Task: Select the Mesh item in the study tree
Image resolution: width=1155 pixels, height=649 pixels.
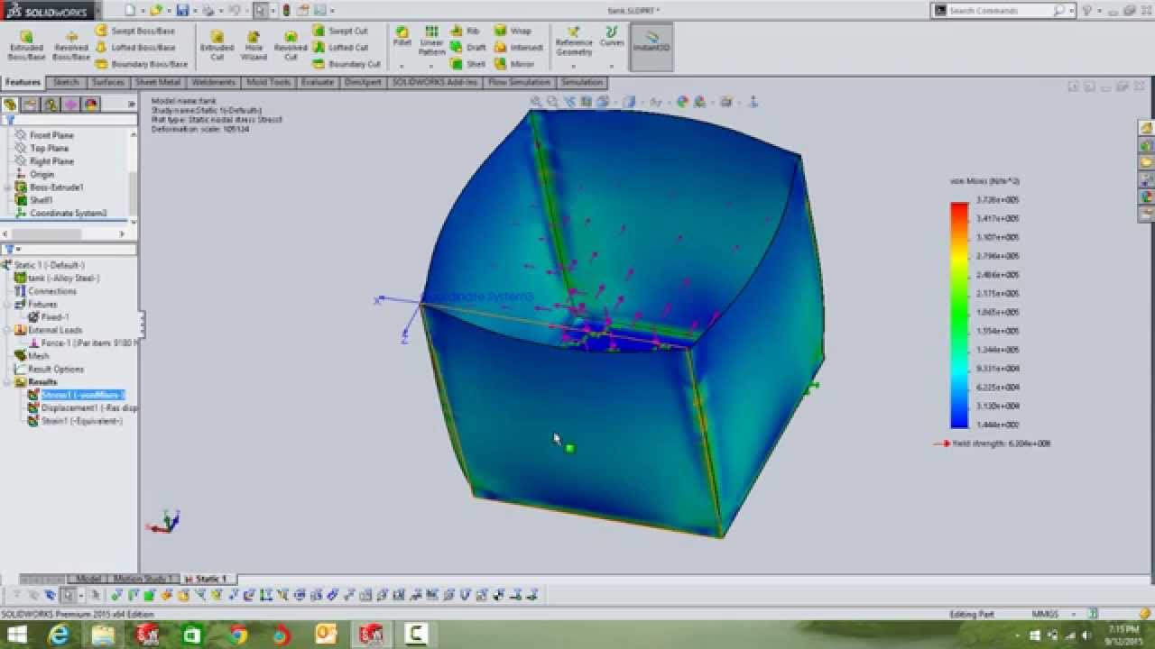Action: click(x=39, y=356)
